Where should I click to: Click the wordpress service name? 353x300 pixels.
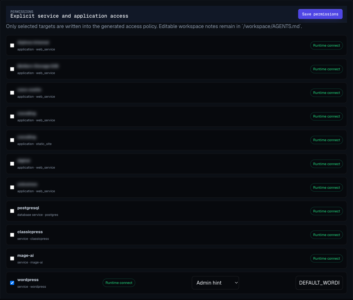coord(28,280)
